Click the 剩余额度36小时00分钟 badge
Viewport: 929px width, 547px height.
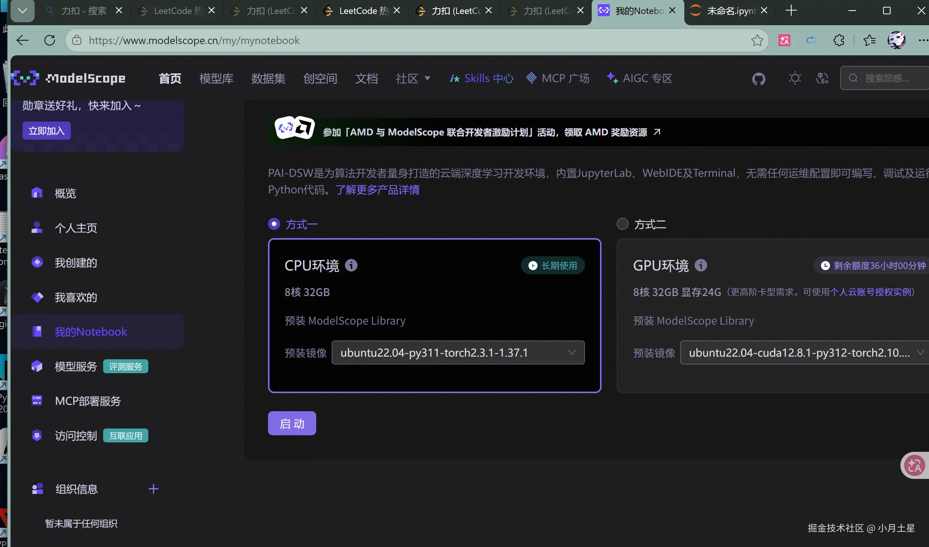pos(871,266)
